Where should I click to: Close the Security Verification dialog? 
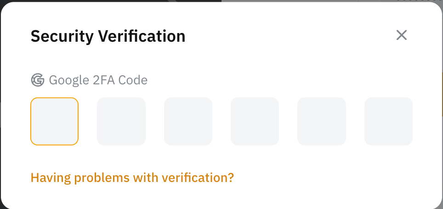402,35
